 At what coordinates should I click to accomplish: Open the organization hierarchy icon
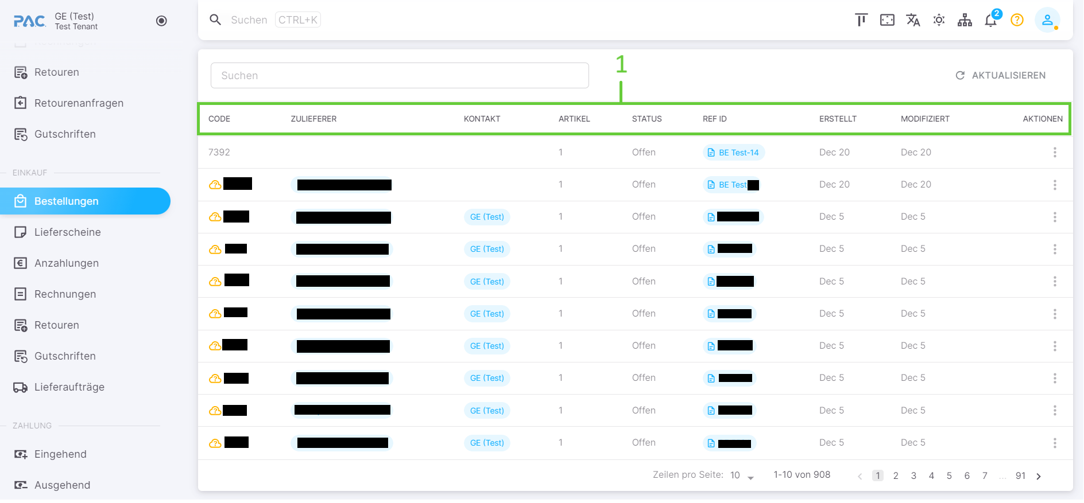click(x=965, y=20)
